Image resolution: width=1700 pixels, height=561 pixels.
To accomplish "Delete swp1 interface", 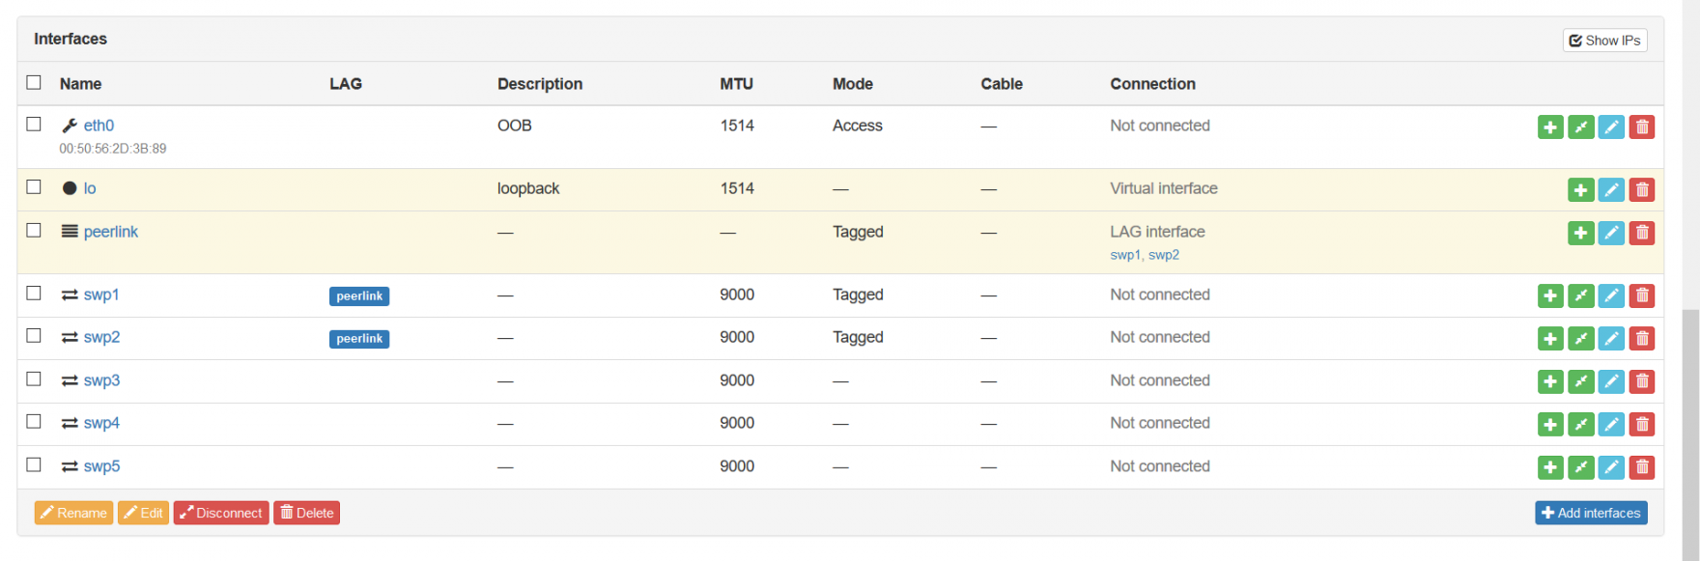I will (x=1642, y=295).
